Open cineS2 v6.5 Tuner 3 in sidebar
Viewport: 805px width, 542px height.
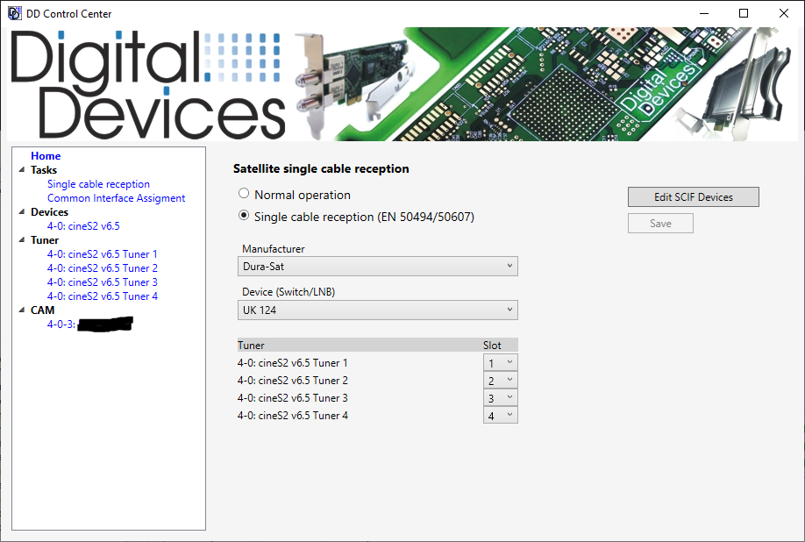tap(103, 282)
